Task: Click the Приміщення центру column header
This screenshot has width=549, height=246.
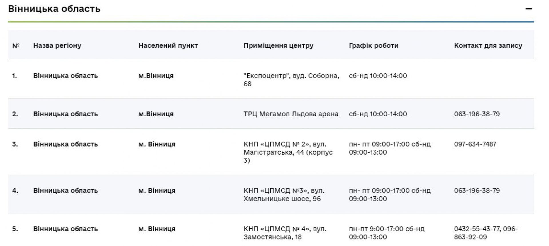Action: (x=278, y=45)
